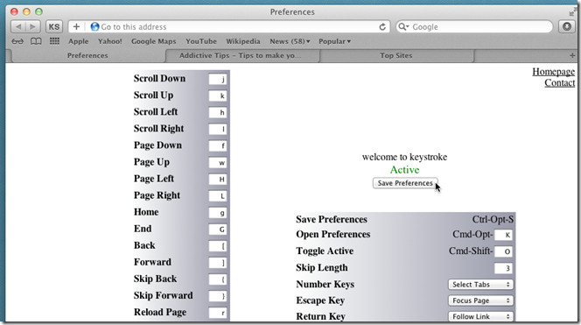Image resolution: width=581 pixels, height=325 pixels.
Task: Open the YouTube bookmark
Action: coord(201,41)
